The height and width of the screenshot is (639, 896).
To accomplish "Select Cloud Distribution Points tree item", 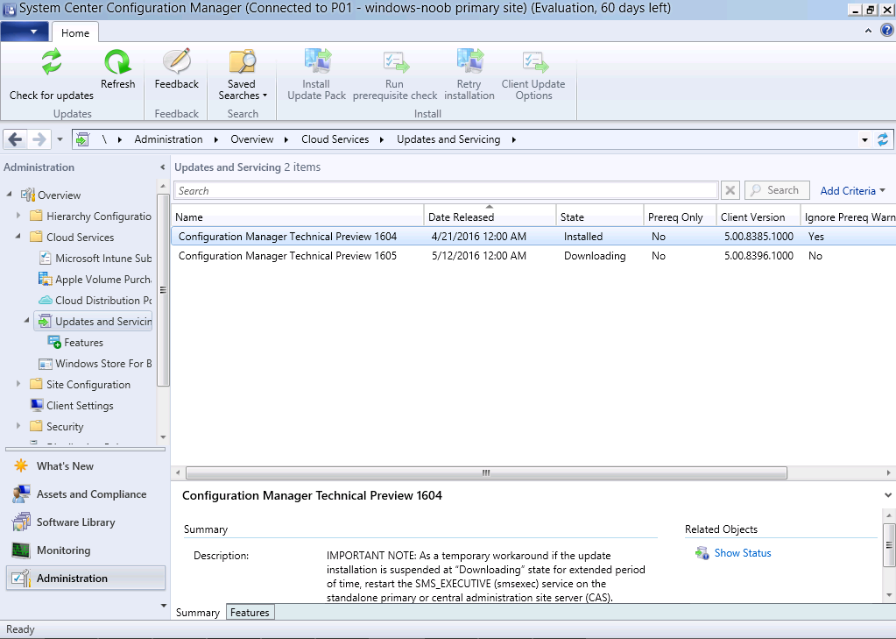I will (95, 301).
